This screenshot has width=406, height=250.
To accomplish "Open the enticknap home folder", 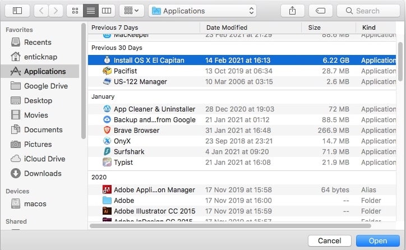I will click(x=40, y=57).
